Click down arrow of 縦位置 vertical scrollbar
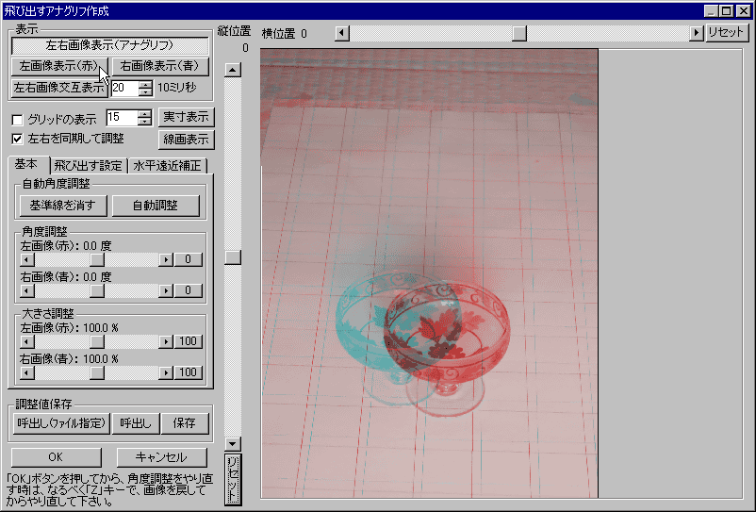The width and height of the screenshot is (756, 512). (x=233, y=443)
